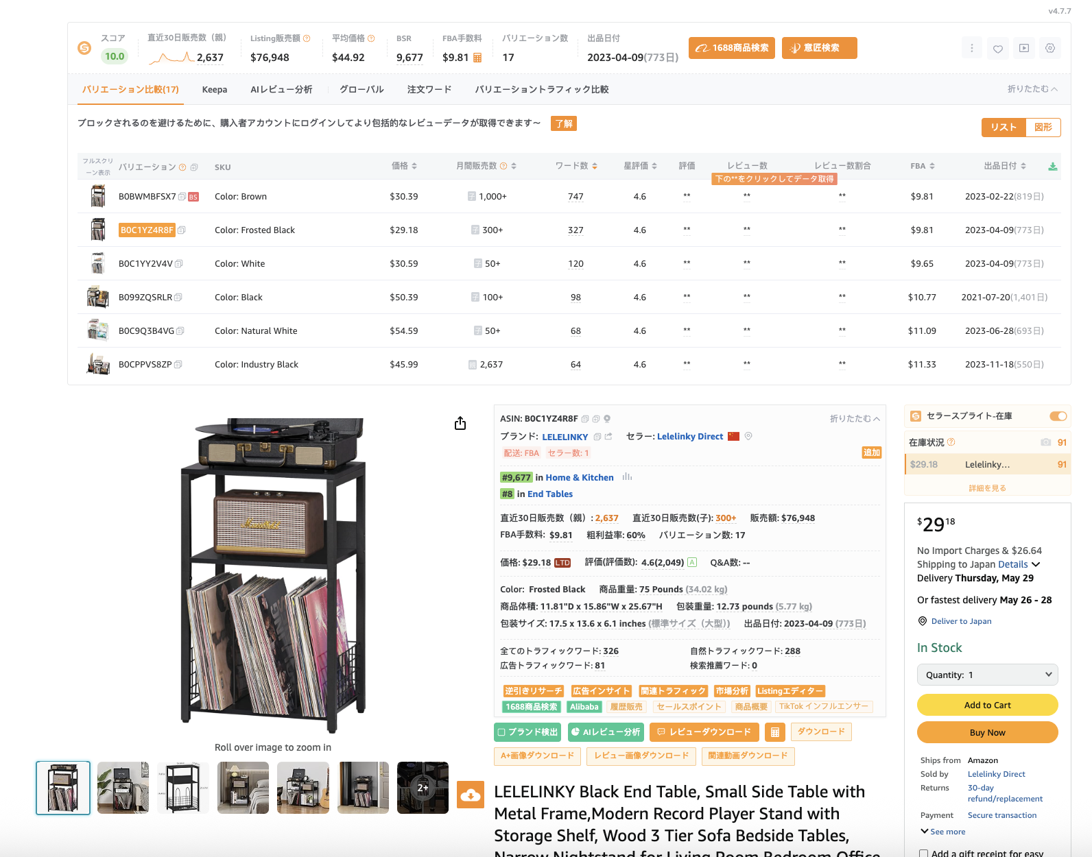Check the Add a gift receipt checkbox
The height and width of the screenshot is (857, 1092).
coord(924,854)
